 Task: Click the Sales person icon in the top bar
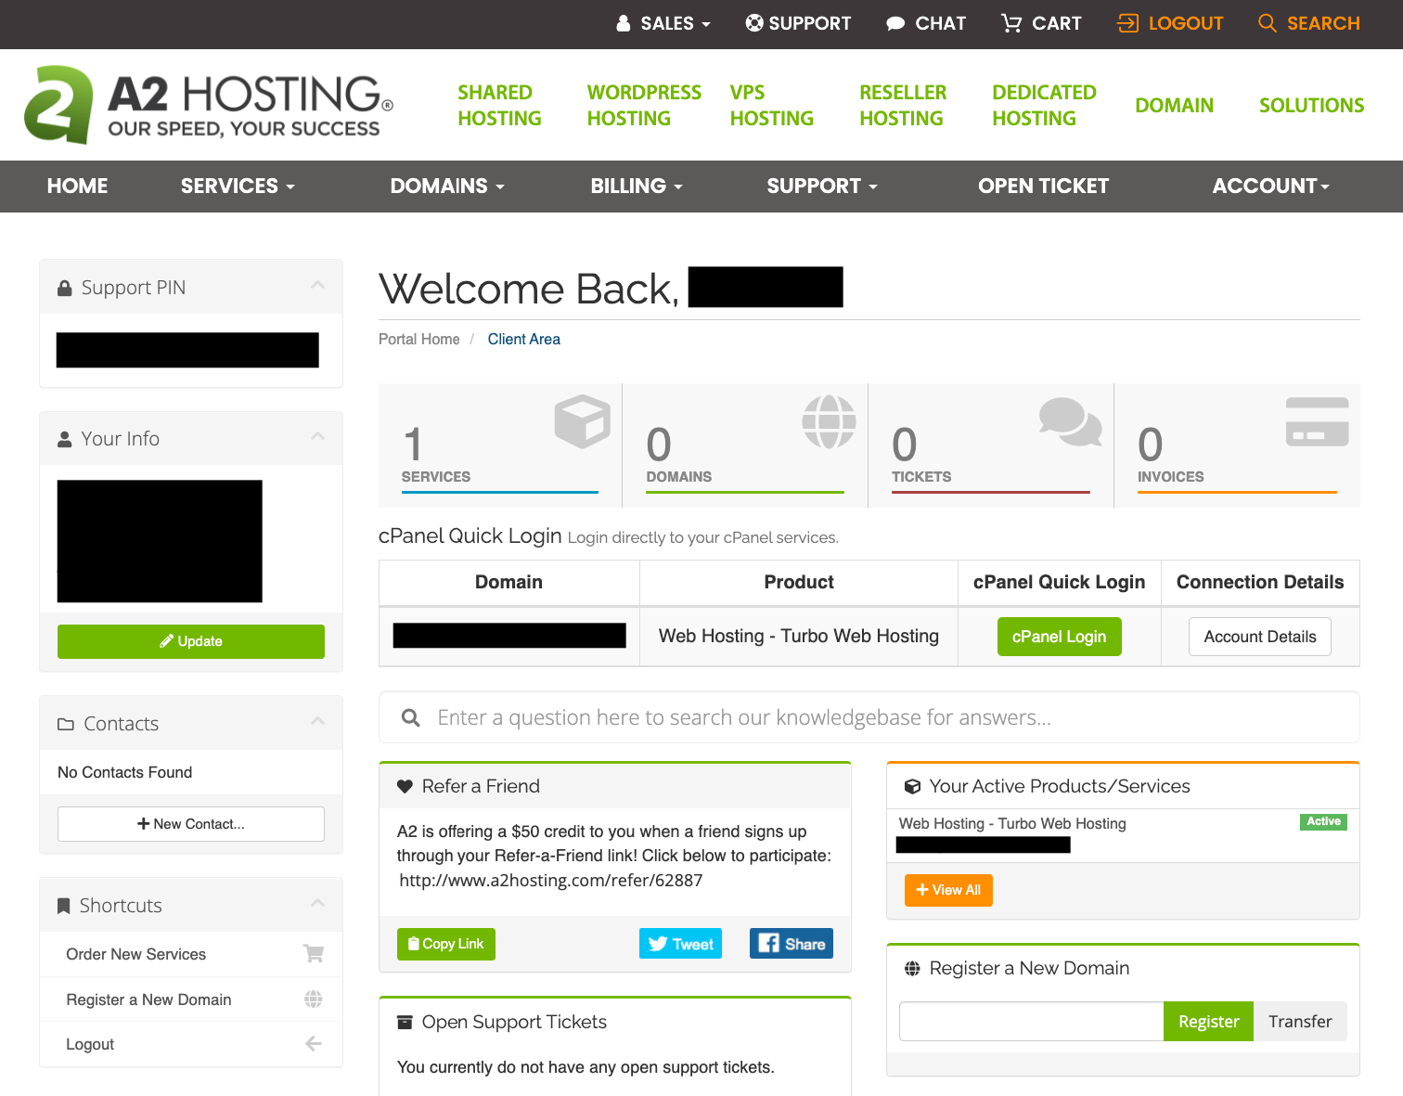[x=624, y=23]
